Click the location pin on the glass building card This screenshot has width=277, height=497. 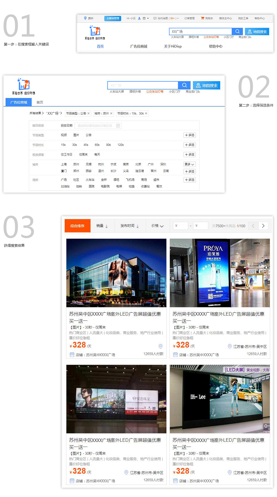point(161,346)
